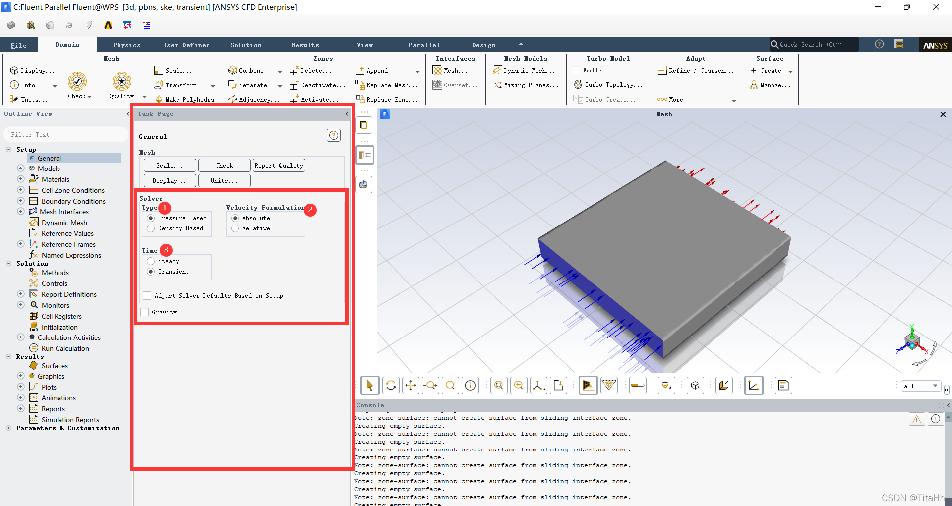Enable the Gravity checkbox
The height and width of the screenshot is (506, 952).
click(x=145, y=312)
